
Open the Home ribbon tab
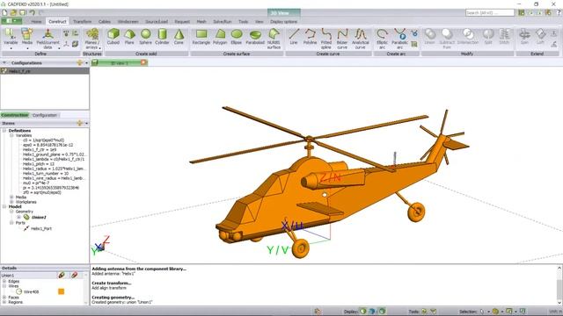point(36,21)
